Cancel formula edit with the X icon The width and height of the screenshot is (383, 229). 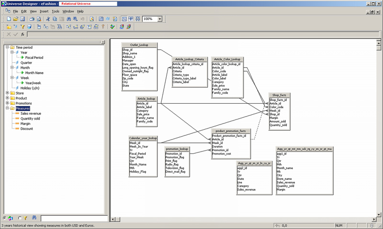point(9,34)
